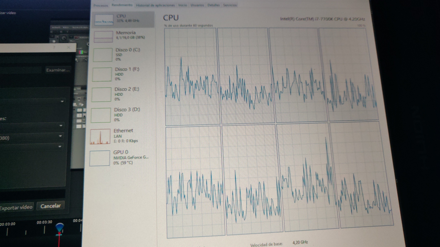Click the 00:03:00 timeline mark
This screenshot has height=247, width=440.
coord(8,224)
